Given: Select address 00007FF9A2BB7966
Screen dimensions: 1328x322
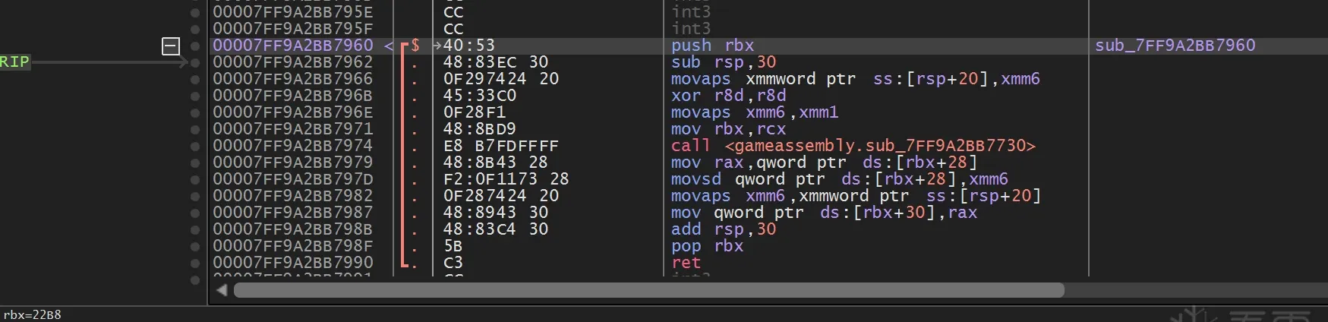Looking at the screenshot, I should pyautogui.click(x=293, y=79).
